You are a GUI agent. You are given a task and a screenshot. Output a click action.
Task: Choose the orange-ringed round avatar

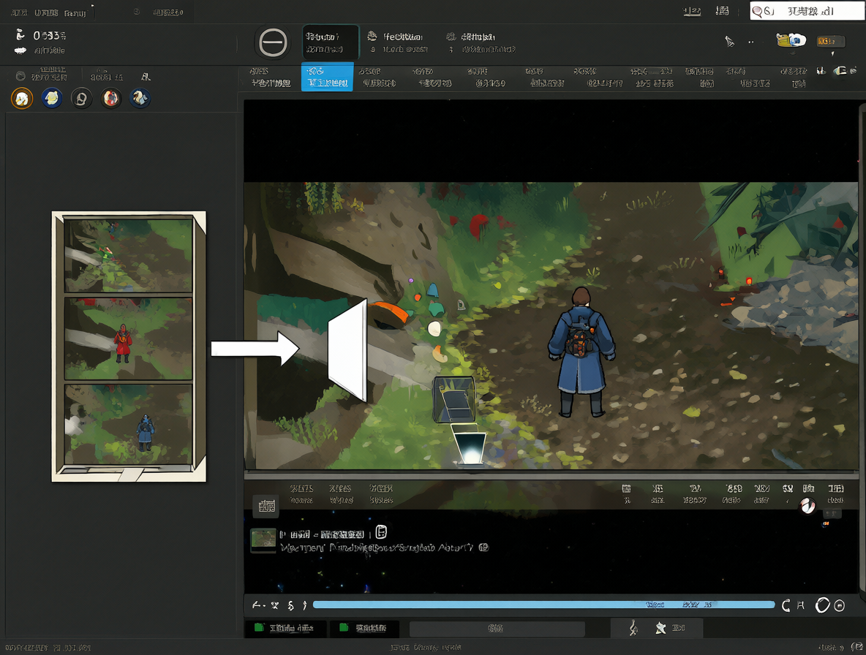pyautogui.click(x=22, y=99)
